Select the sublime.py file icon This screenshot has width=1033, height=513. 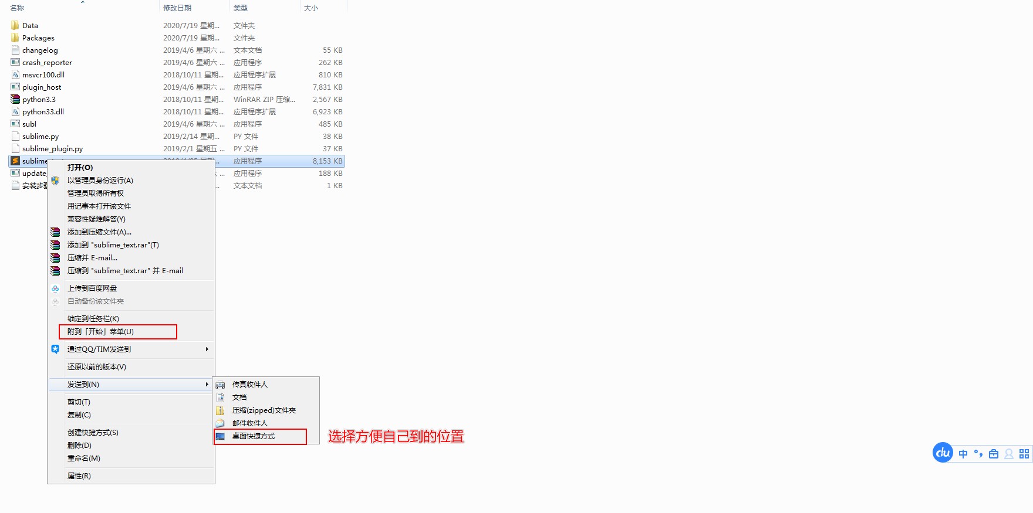tap(15, 136)
